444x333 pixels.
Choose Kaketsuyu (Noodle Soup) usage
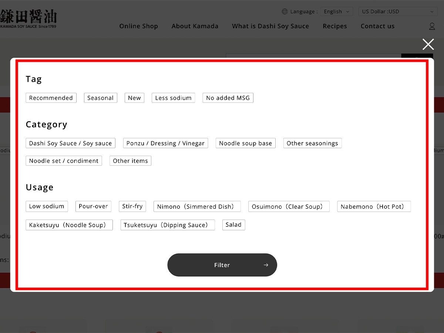[x=69, y=225]
